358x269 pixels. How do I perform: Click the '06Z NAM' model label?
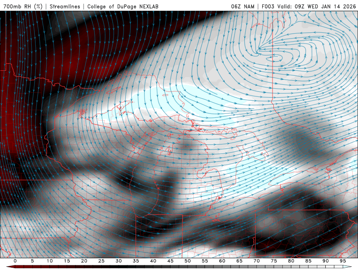pos(243,6)
